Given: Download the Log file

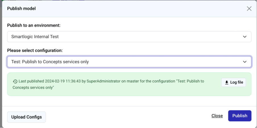Looking at the screenshot, I should [x=234, y=82].
